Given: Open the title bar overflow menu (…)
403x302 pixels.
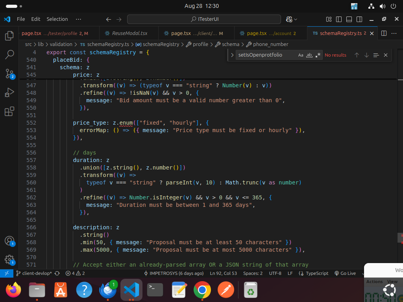Looking at the screenshot, I should [78, 19].
